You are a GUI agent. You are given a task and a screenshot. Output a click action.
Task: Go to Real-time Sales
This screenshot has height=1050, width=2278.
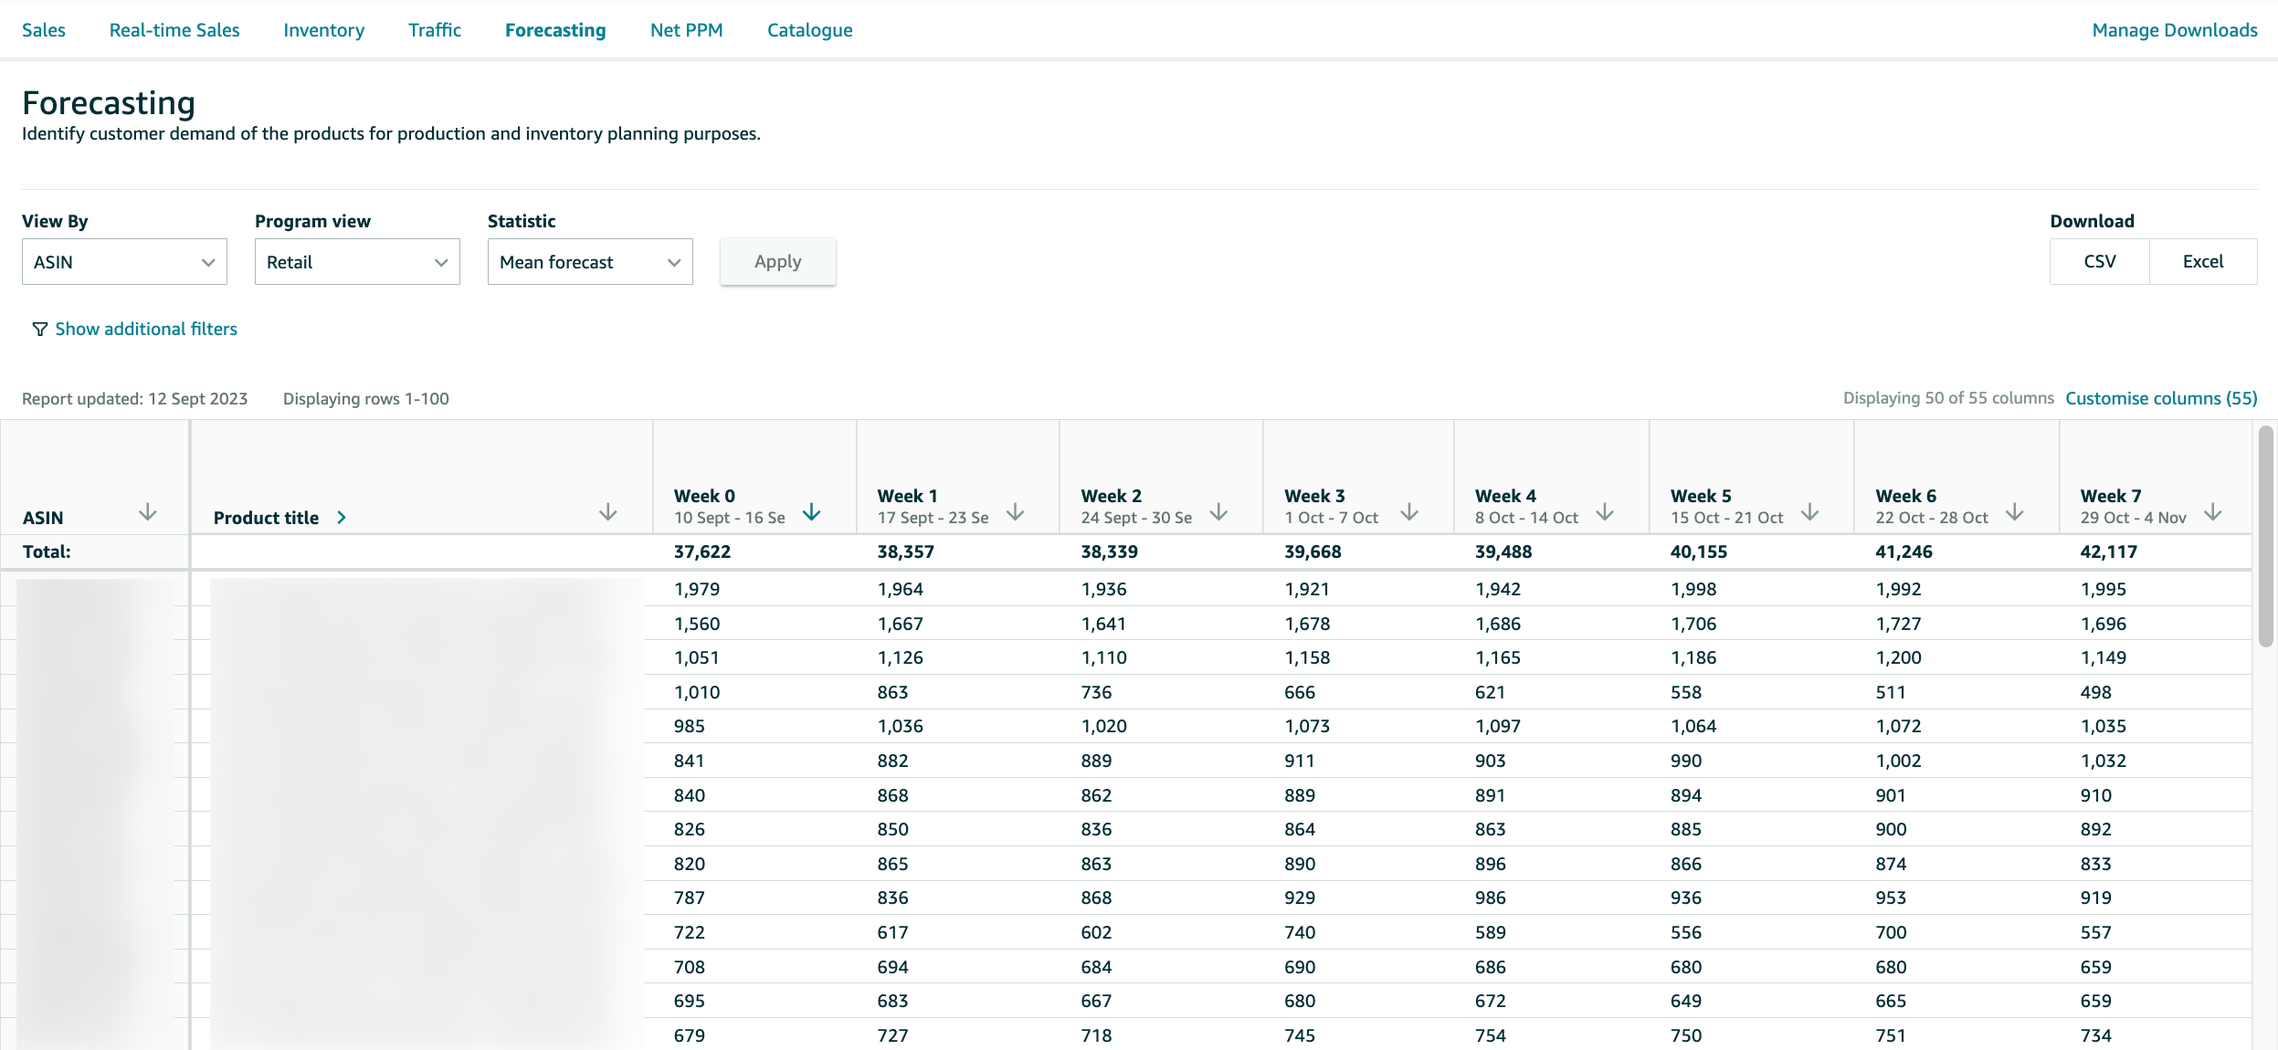[174, 29]
